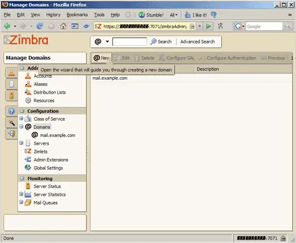The width and height of the screenshot is (296, 243).
Task: Click the help question mark sidebar icon
Action: pos(11,111)
